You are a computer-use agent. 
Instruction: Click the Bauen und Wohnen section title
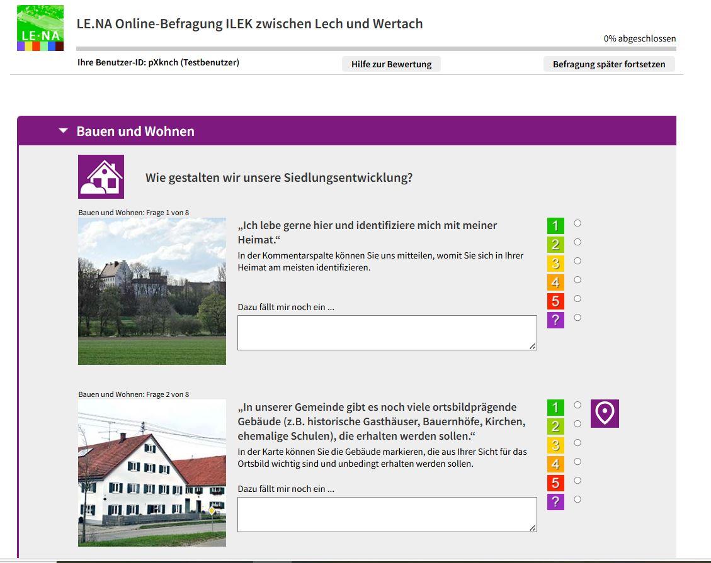tap(135, 131)
